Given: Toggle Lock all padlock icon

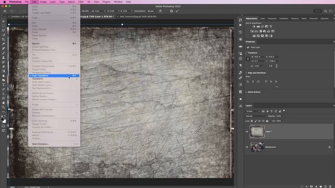Looking at the screenshot, I should [267, 121].
